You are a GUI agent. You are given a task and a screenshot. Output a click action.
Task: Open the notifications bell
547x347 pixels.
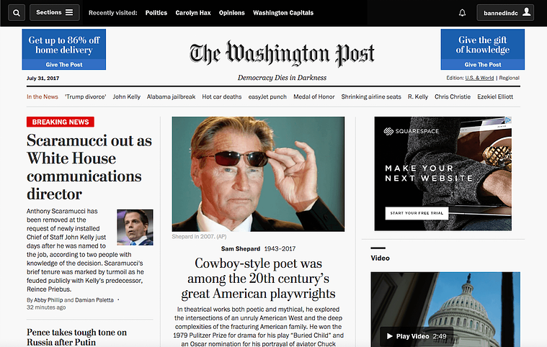coord(462,13)
